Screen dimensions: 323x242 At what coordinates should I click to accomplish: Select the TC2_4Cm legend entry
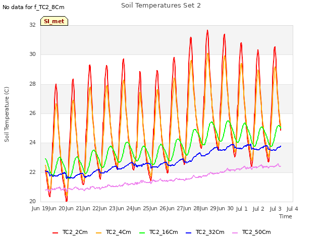(x=114, y=232)
